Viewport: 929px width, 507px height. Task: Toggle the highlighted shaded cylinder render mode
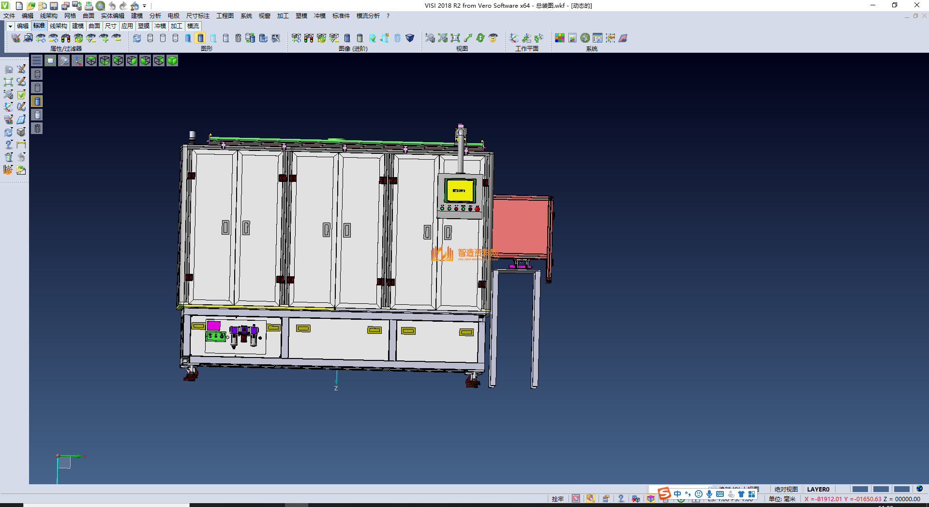(200, 38)
